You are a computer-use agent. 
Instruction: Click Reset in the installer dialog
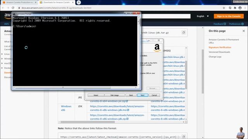pyautogui.click(x=96, y=95)
